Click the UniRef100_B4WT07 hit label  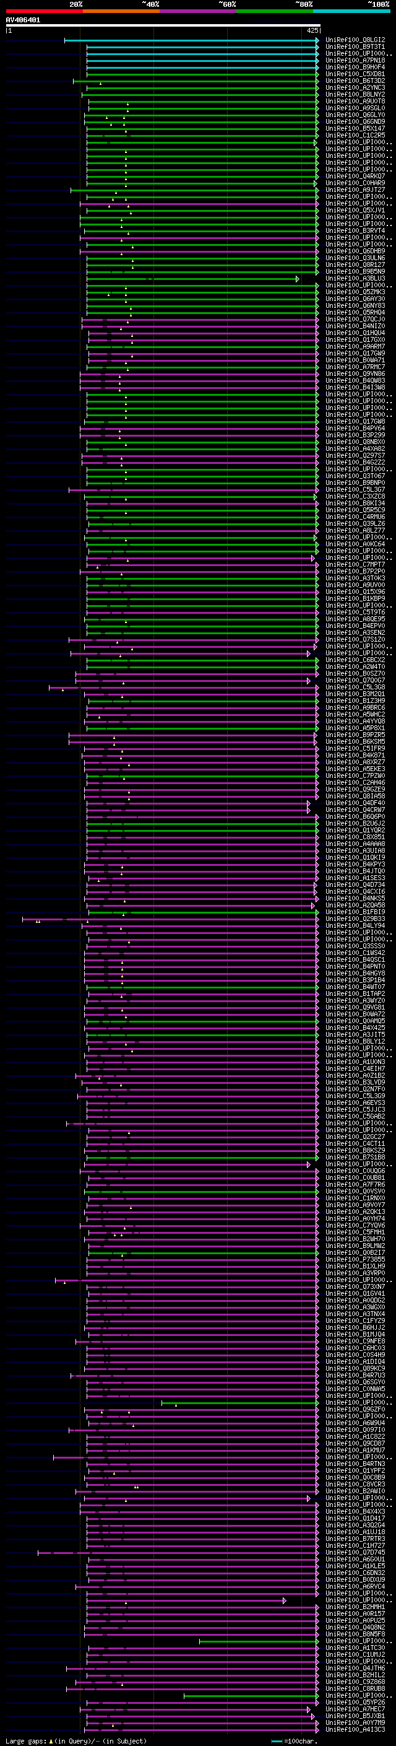pos(355,987)
